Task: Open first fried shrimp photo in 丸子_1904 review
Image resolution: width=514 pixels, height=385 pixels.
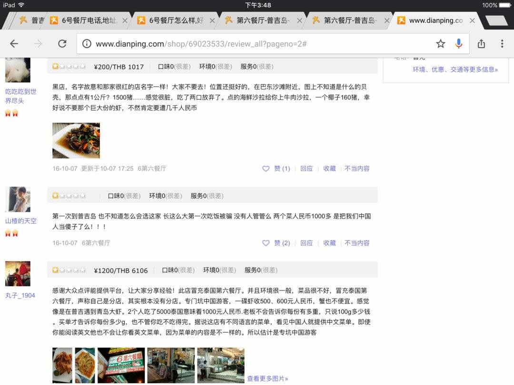Action: pos(62,366)
